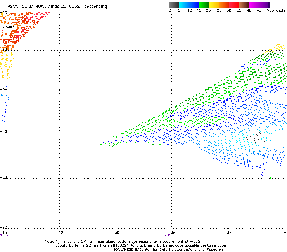Click the red 30-35 knots color band
Viewport: 287px width, 252px height.
click(234, 5)
